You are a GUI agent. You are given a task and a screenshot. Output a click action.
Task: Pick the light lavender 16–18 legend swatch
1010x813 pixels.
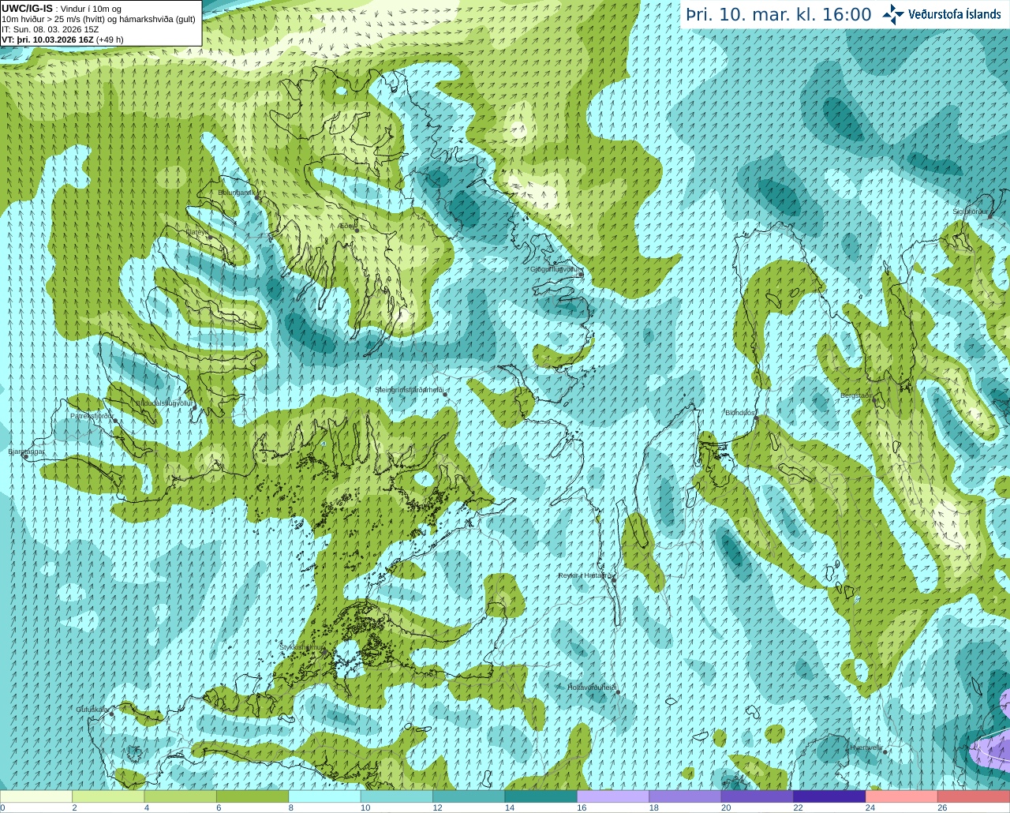point(613,796)
